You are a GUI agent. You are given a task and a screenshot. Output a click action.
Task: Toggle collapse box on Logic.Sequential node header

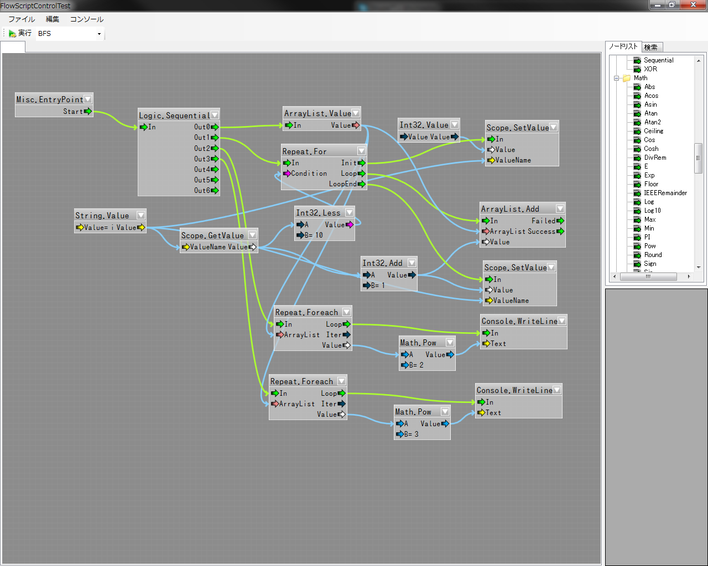(x=215, y=115)
